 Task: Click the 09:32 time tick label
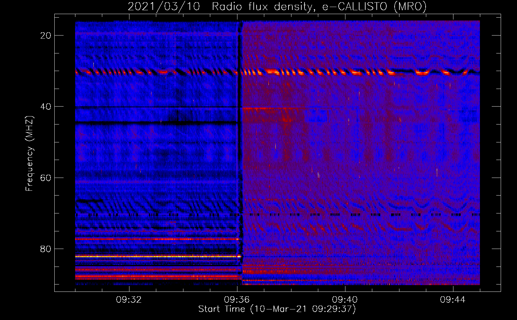click(x=129, y=300)
